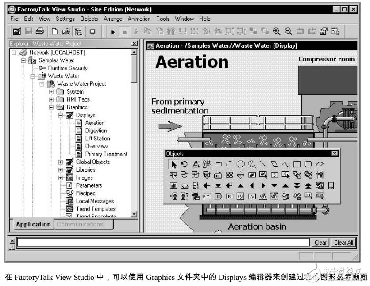Select the Ellipse drawing tool
This screenshot has width=370, height=286.
point(241,164)
